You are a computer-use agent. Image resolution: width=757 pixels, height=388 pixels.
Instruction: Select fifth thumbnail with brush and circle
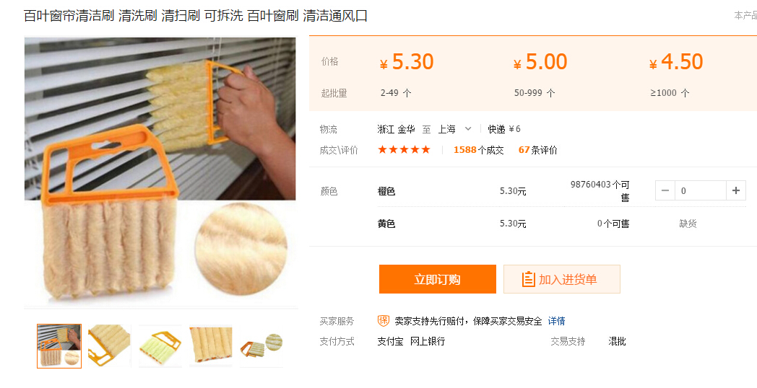point(261,346)
